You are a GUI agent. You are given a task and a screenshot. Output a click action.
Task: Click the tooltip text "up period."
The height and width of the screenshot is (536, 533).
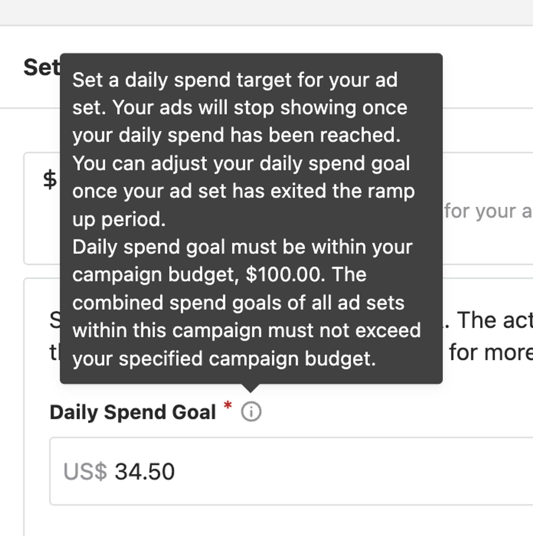pyautogui.click(x=119, y=219)
